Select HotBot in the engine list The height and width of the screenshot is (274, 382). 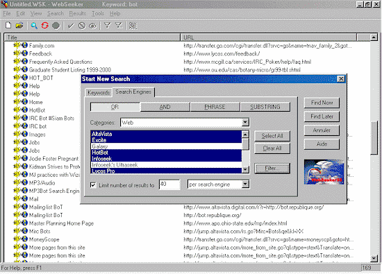pos(166,153)
